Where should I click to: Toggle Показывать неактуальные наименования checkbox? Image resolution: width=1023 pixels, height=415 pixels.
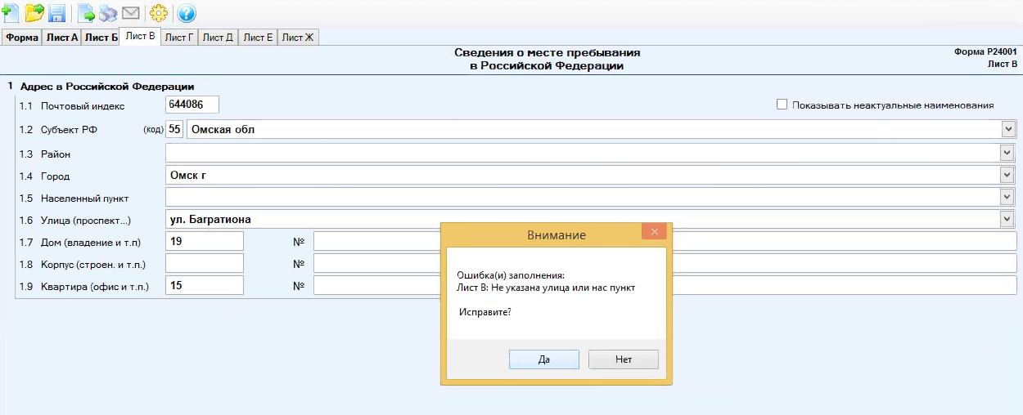click(782, 105)
